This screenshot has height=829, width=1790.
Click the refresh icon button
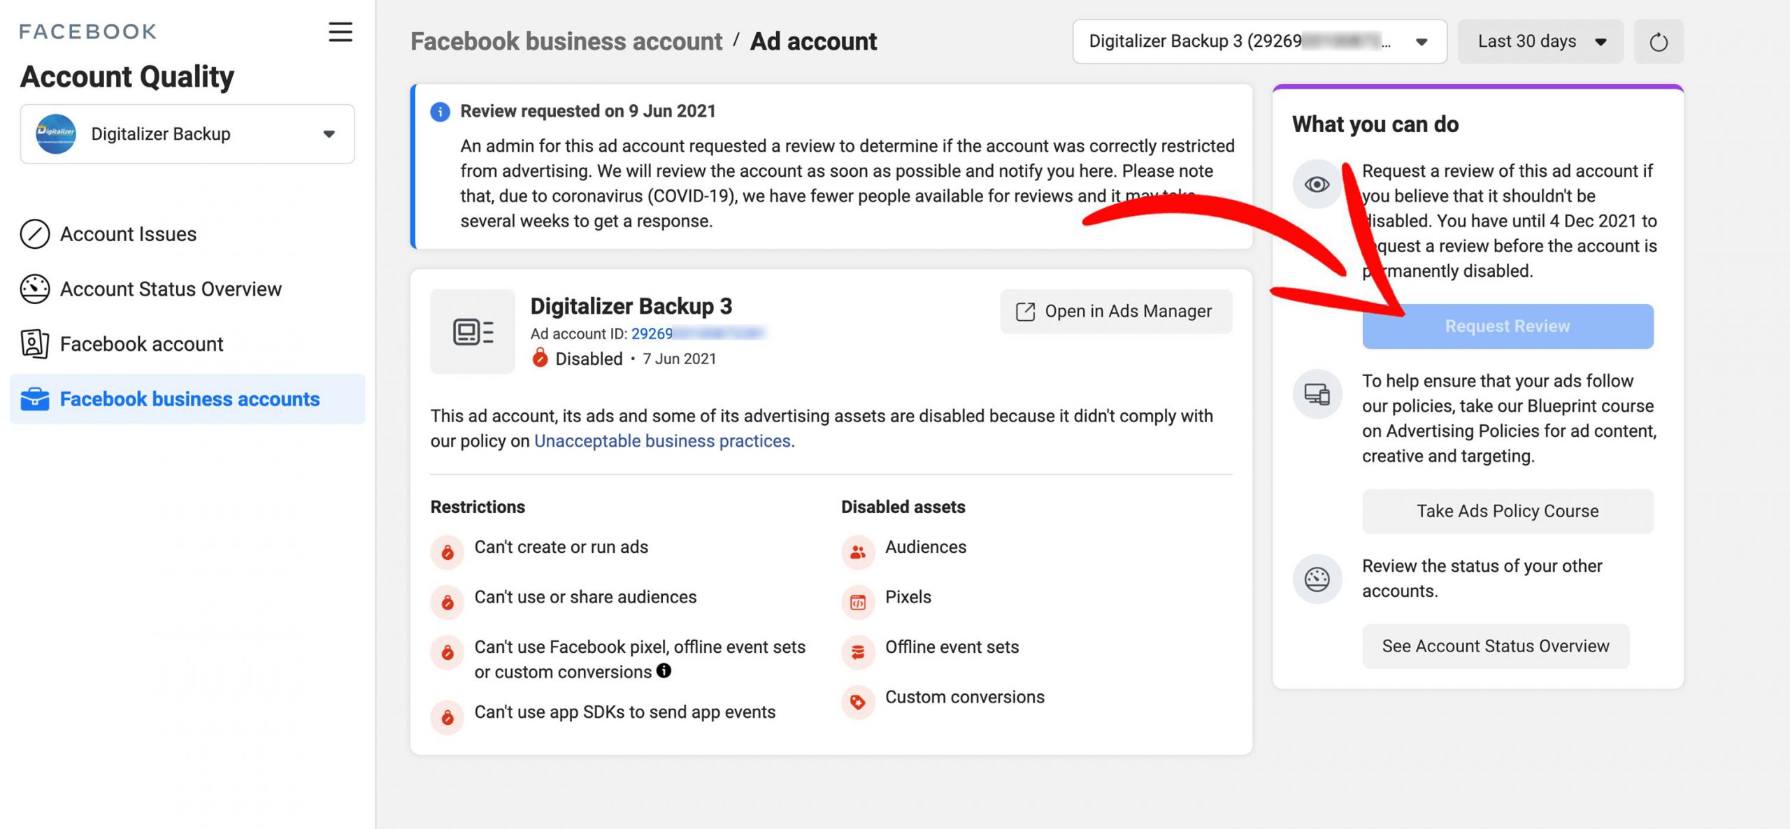click(x=1658, y=42)
